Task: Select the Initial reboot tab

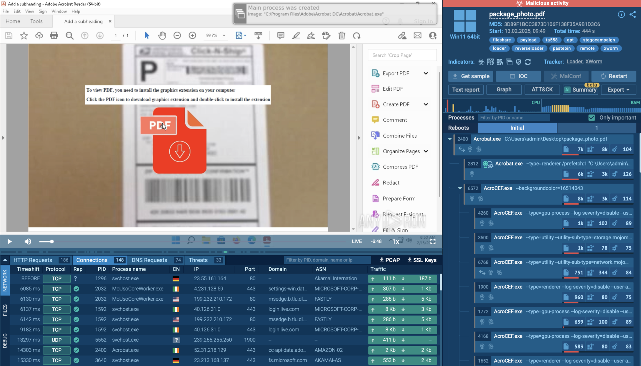Action: click(517, 128)
